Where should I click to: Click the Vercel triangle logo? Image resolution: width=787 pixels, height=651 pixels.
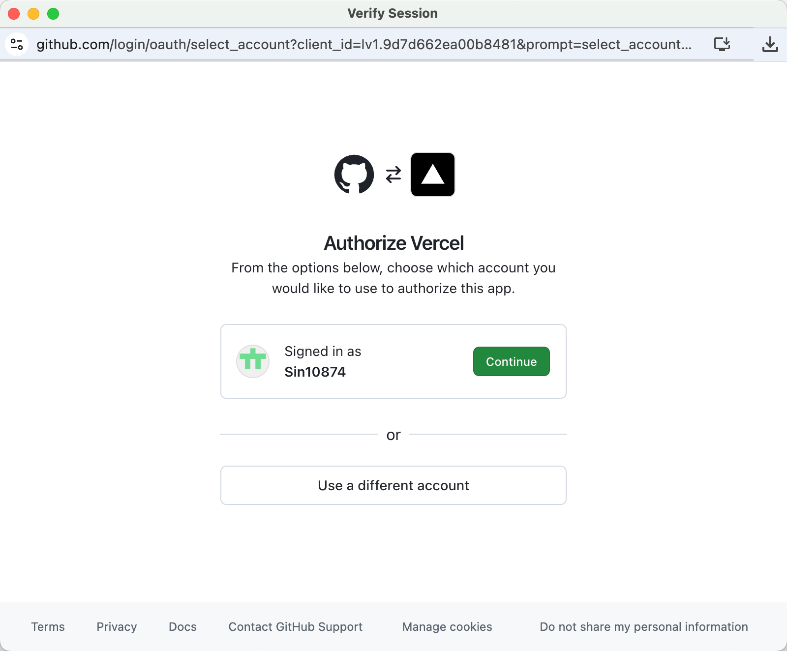coord(433,175)
